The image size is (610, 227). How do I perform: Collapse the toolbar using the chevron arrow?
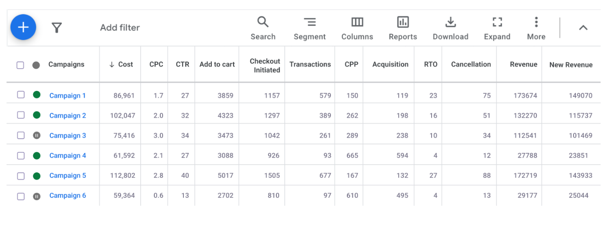coord(583,28)
